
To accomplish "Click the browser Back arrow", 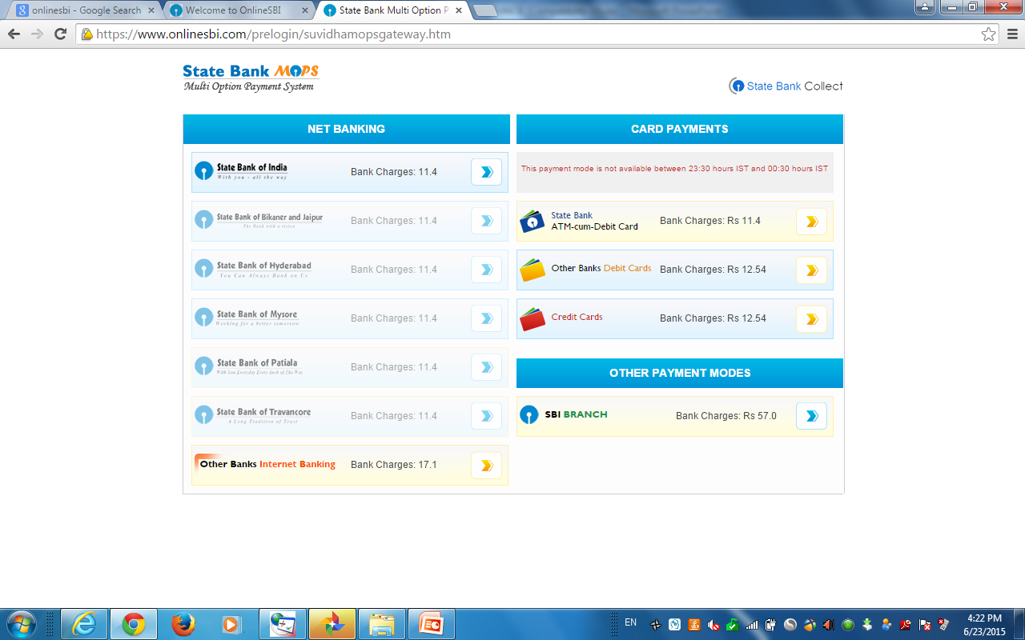I will point(14,34).
